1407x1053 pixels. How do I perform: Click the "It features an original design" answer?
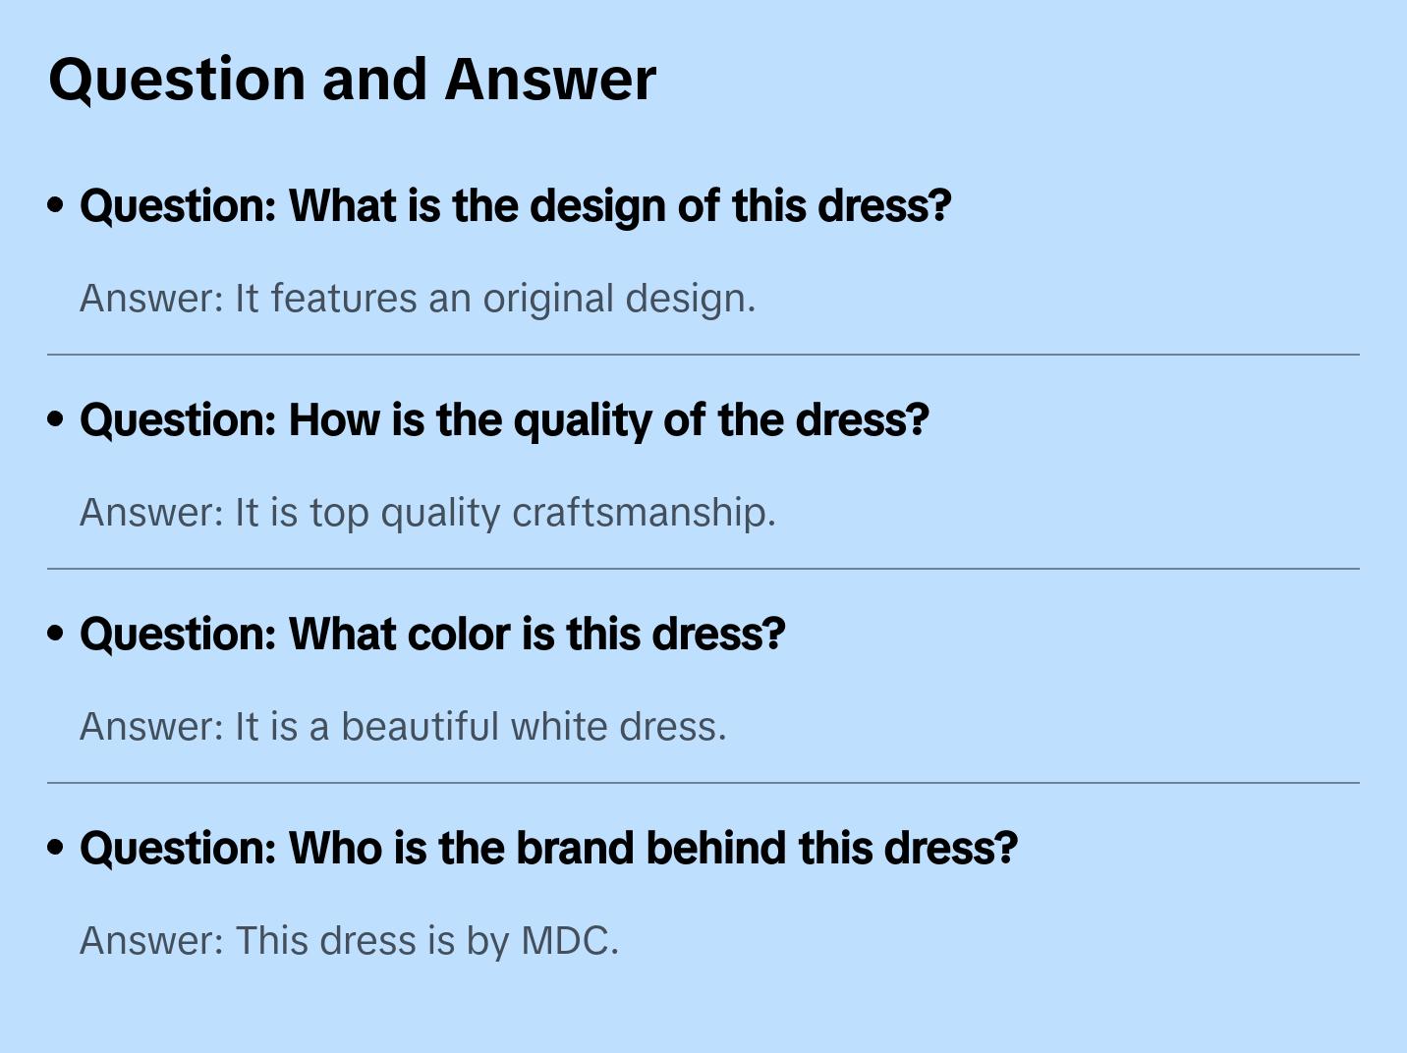(418, 299)
